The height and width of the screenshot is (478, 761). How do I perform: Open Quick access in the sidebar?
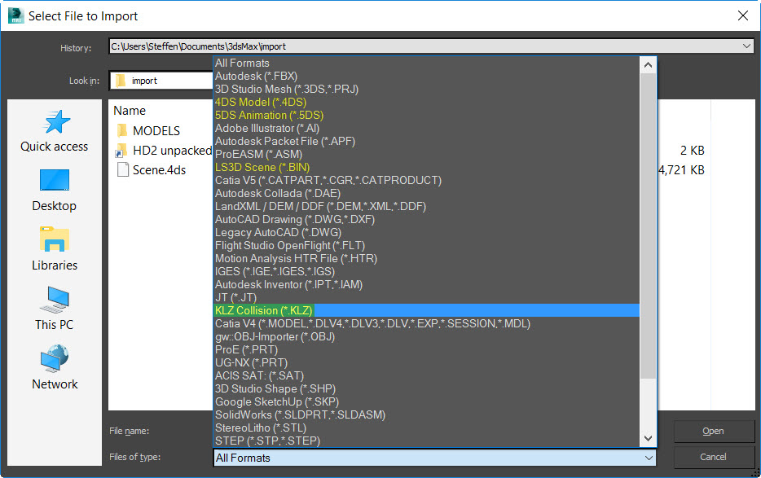54,130
